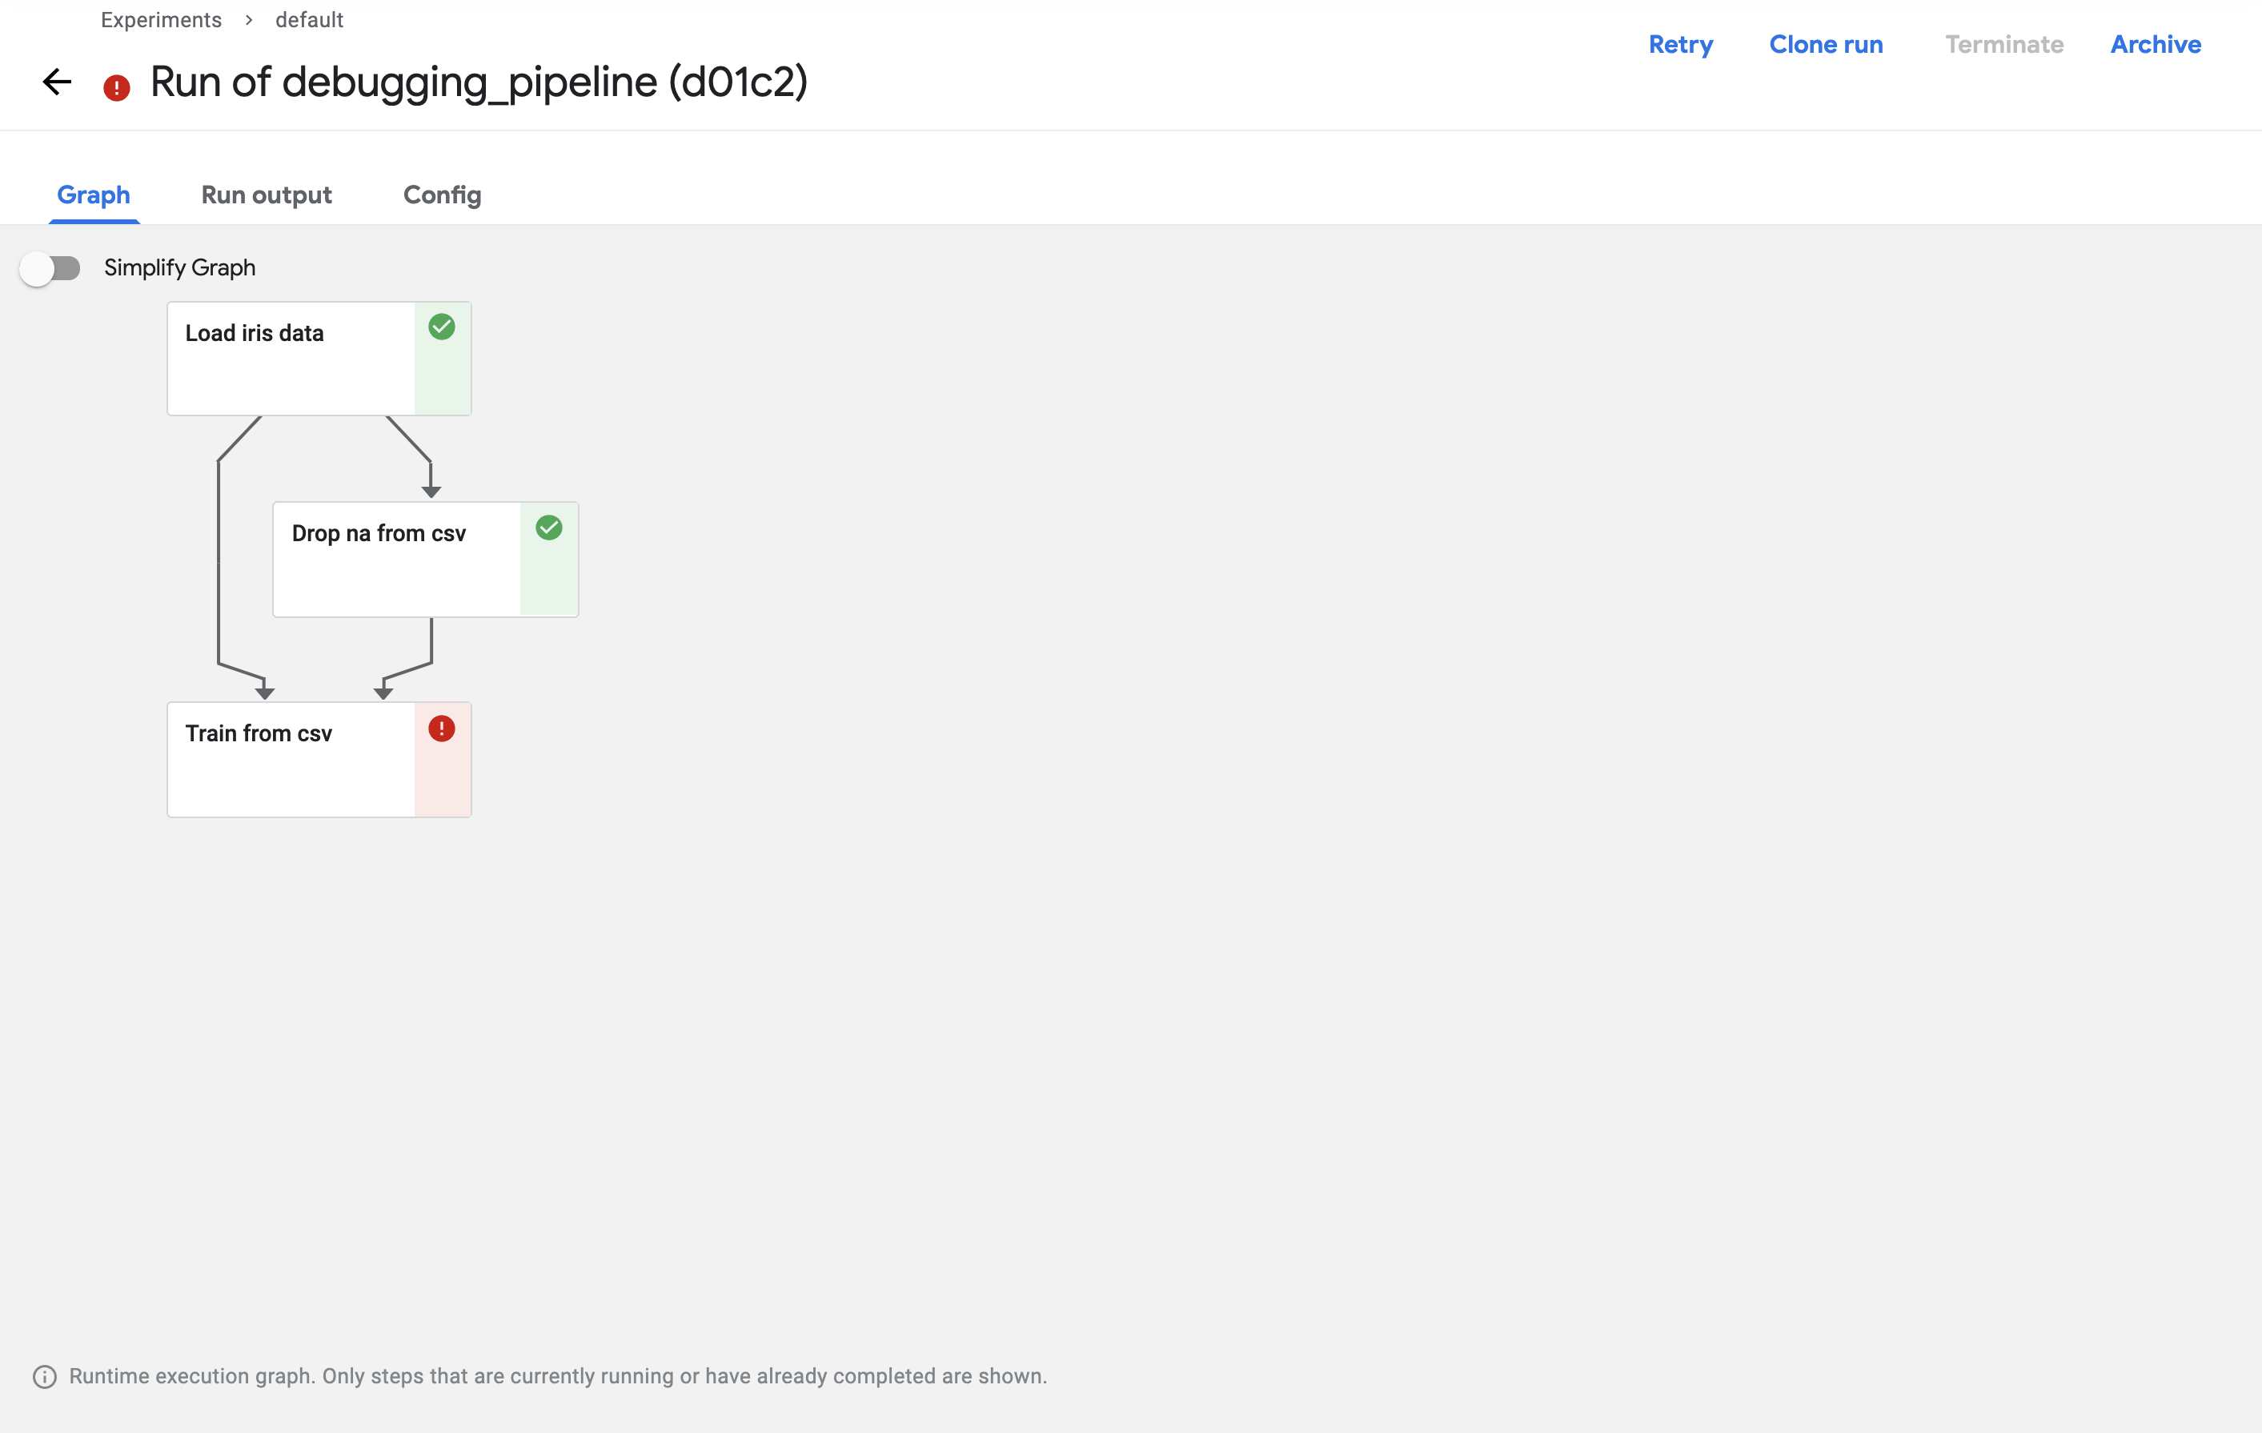
Task: Click the Experiments breadcrumb link
Action: (x=160, y=20)
